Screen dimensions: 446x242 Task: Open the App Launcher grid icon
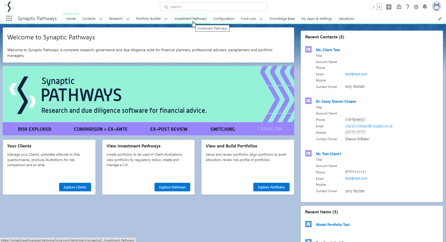coord(9,18)
